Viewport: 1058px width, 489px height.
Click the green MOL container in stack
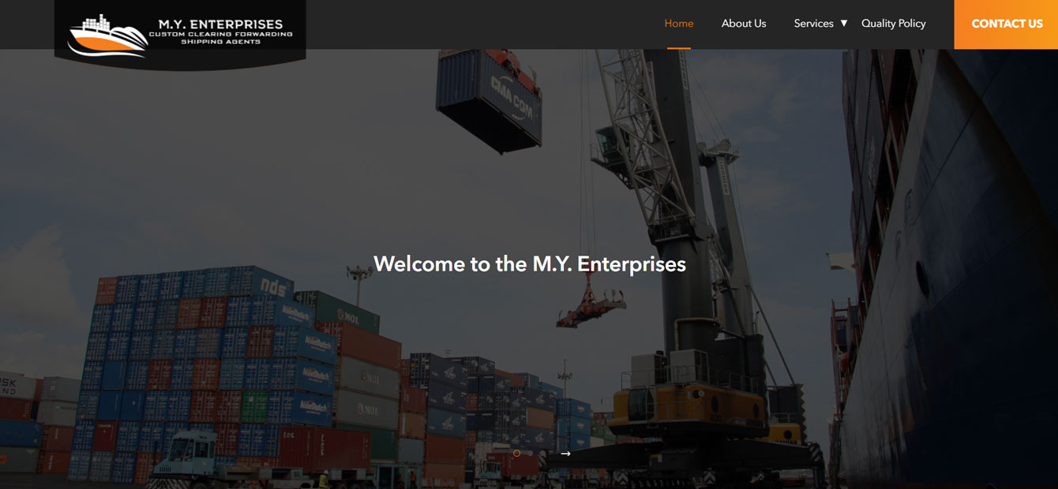click(347, 312)
